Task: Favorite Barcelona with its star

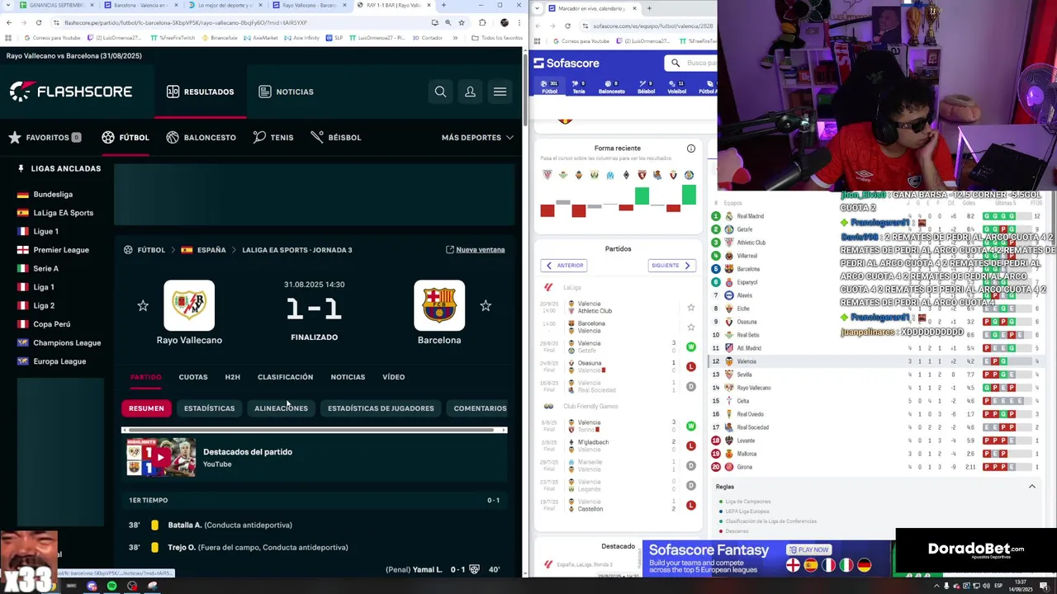Action: pos(486,306)
